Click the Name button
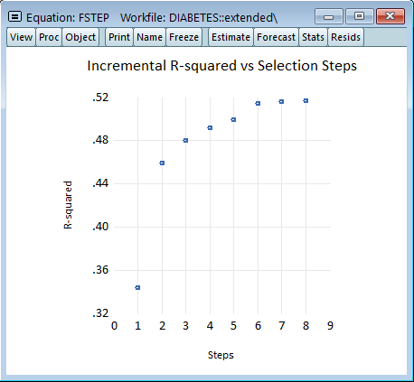Image resolution: width=414 pixels, height=382 pixels. [149, 37]
